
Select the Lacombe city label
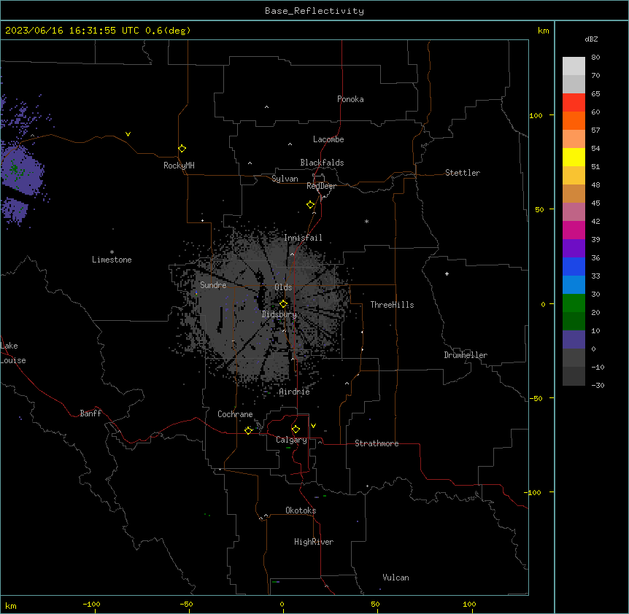coord(328,139)
